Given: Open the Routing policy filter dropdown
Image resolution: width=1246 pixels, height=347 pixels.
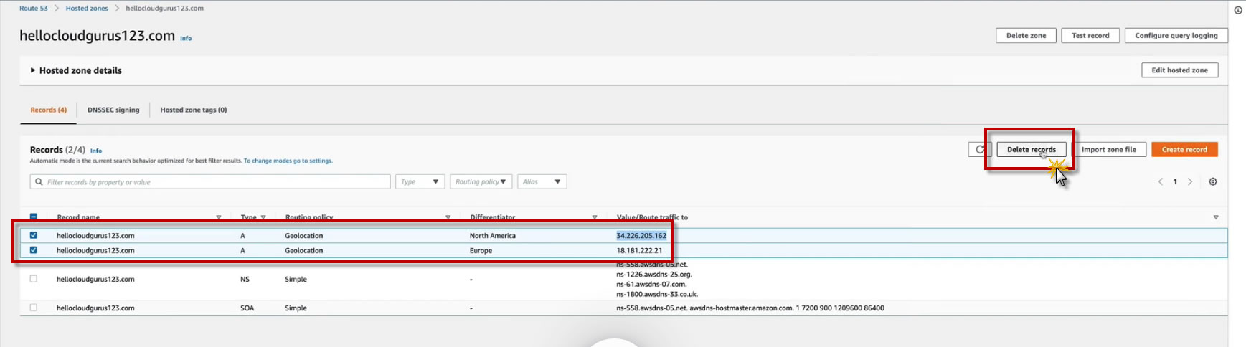Looking at the screenshot, I should pyautogui.click(x=481, y=182).
